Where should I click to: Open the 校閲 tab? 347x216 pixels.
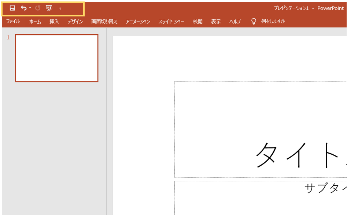(x=198, y=22)
